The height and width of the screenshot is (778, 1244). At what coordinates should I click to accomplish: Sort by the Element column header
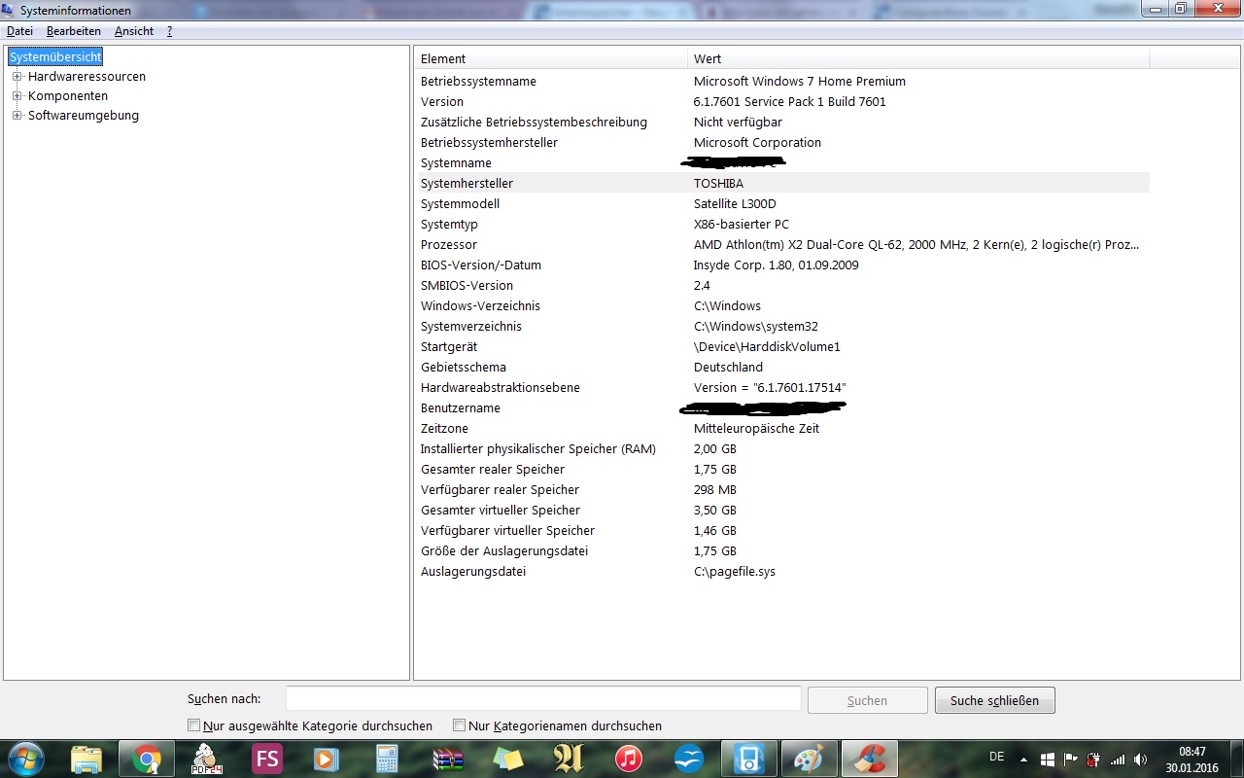pyautogui.click(x=550, y=58)
